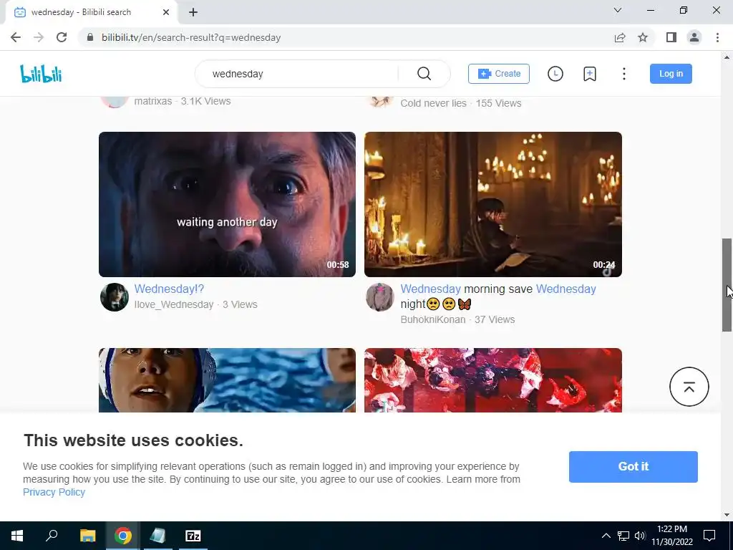Open the taskbar clock and date
Screen dimensions: 733x550
tap(671, 536)
